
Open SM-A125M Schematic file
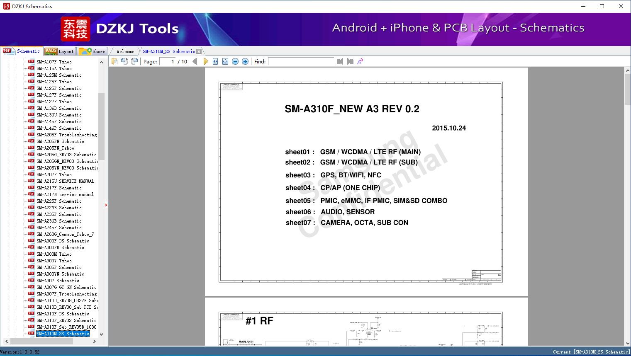[x=59, y=75]
